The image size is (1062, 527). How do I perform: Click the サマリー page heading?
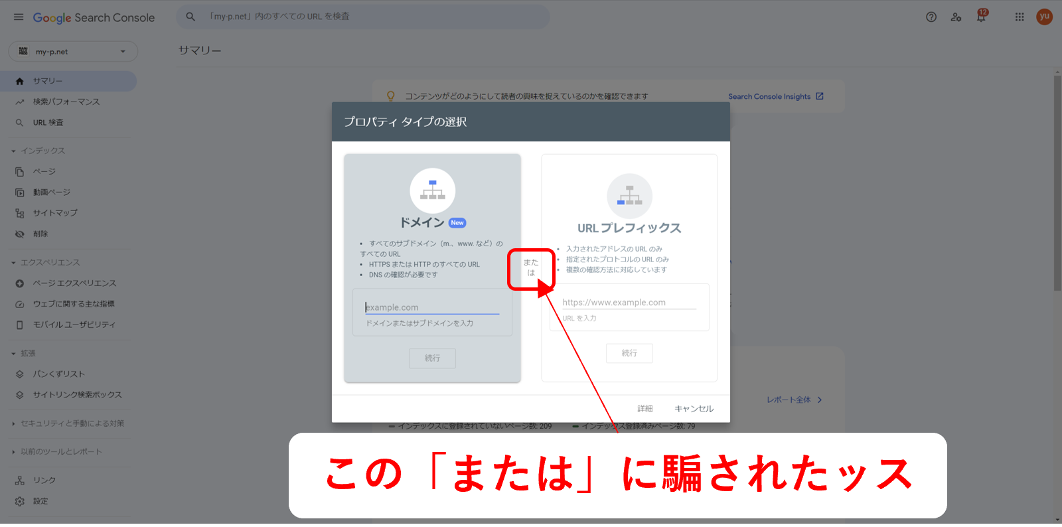tap(200, 50)
